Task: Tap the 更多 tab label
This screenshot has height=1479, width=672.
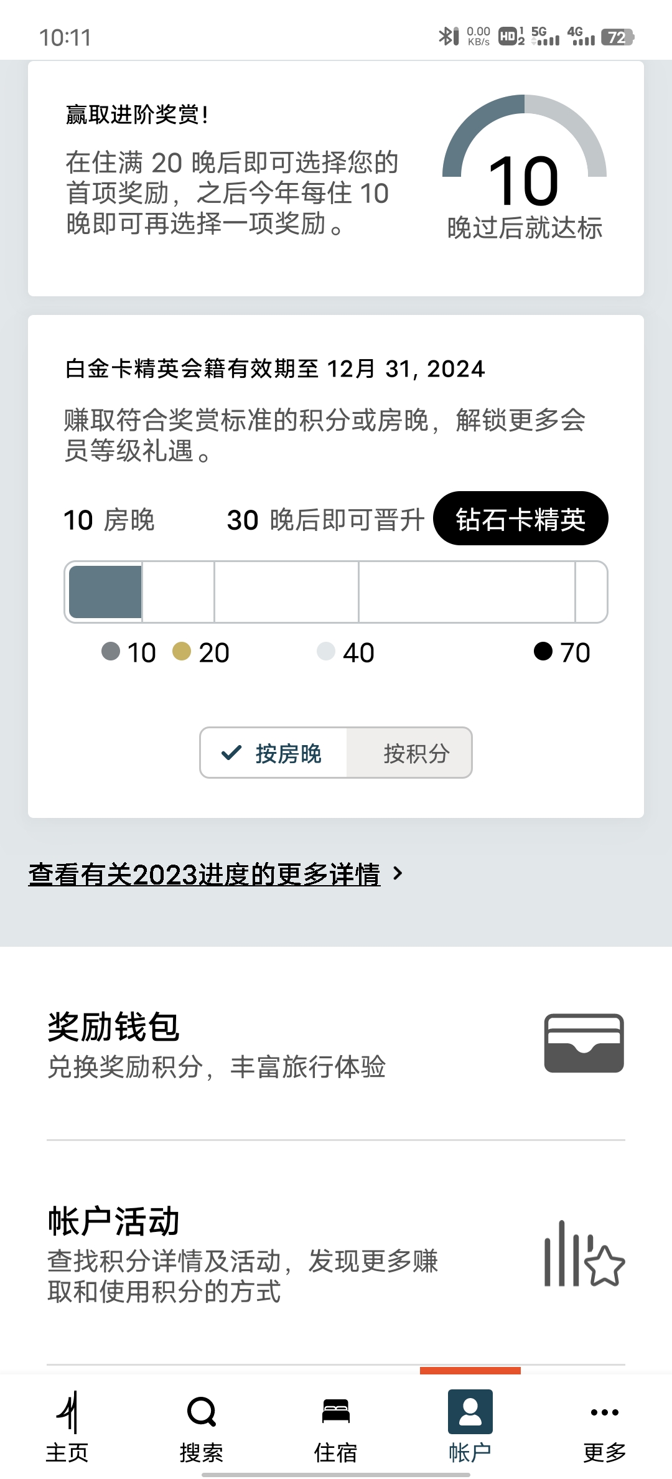Action: [605, 1453]
